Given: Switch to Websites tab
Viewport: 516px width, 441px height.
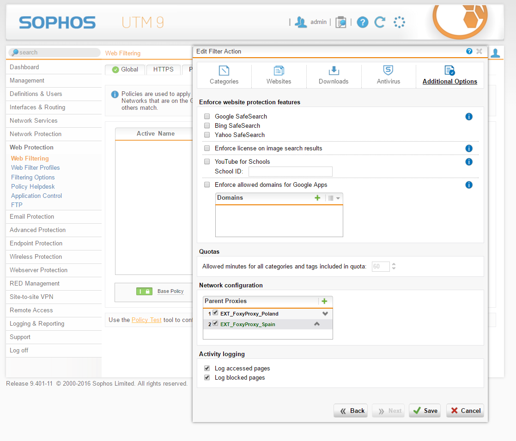Looking at the screenshot, I should coord(279,75).
